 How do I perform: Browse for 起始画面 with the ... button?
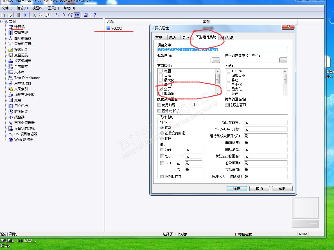(x=216, y=60)
